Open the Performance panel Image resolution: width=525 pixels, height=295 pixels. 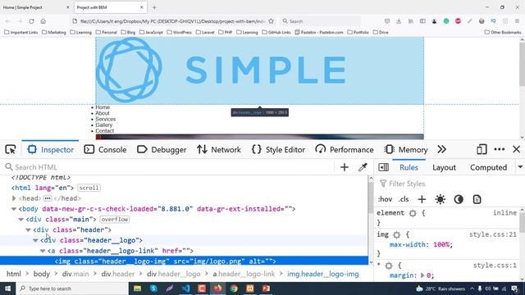coord(345,149)
